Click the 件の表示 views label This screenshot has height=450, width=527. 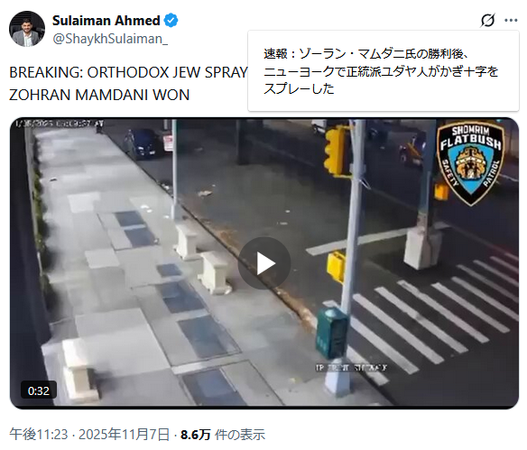tap(240, 435)
